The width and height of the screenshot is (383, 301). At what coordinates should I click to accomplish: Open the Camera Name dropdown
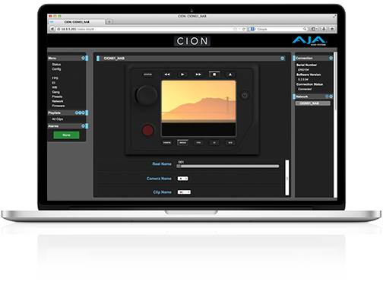(182, 179)
